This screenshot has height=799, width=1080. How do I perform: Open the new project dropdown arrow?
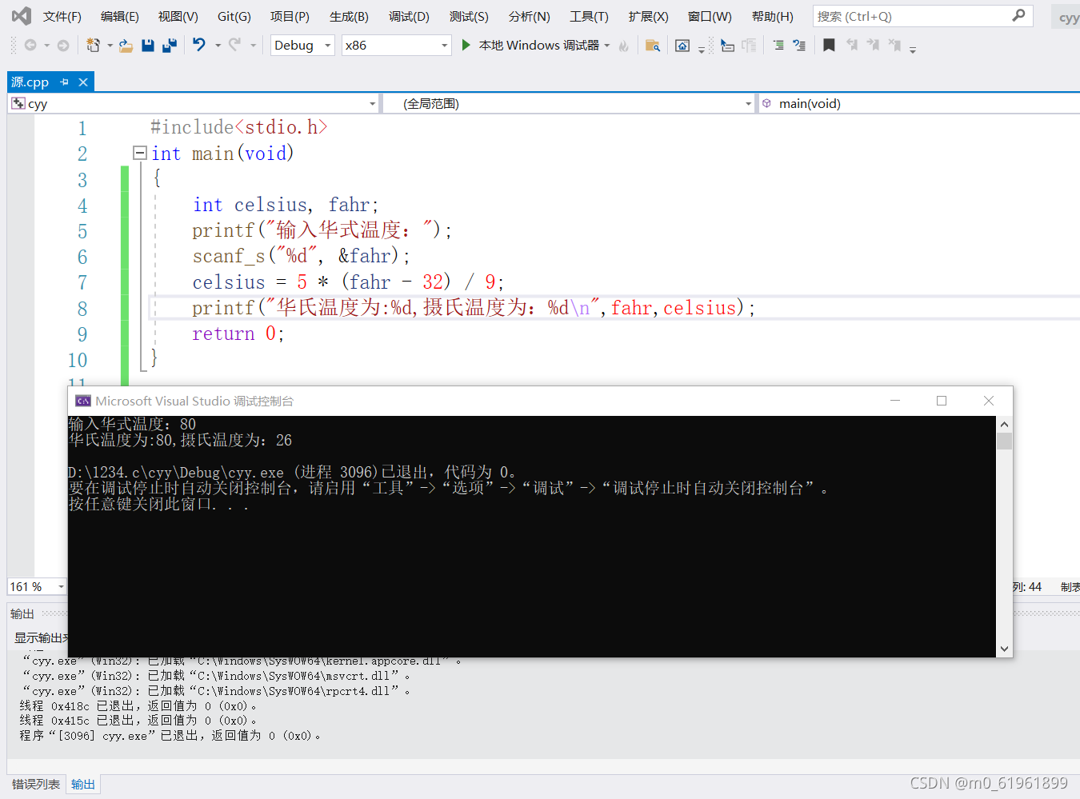(x=110, y=46)
